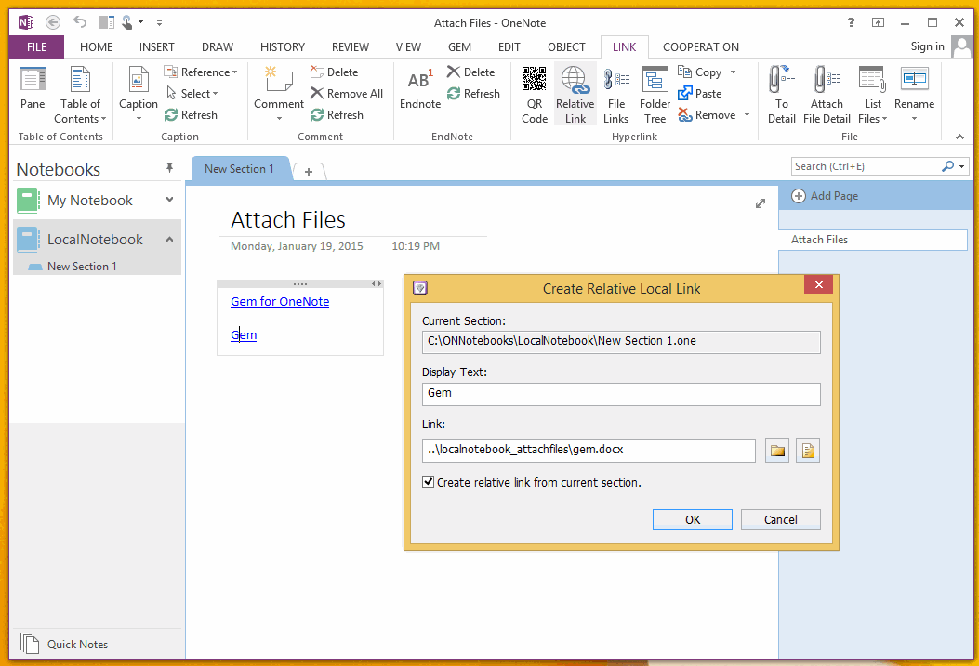Switch to the DRAW ribbon tab
This screenshot has height=666, width=979.
coord(218,46)
